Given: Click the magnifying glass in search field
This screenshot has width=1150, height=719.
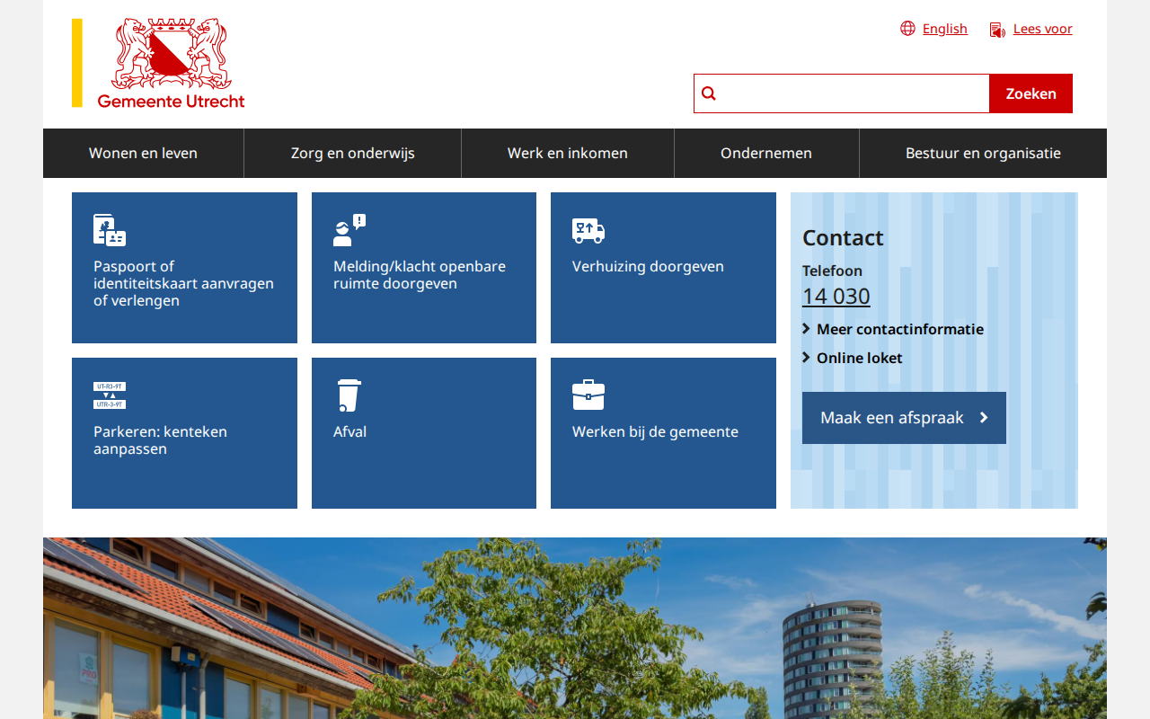Looking at the screenshot, I should pyautogui.click(x=709, y=93).
